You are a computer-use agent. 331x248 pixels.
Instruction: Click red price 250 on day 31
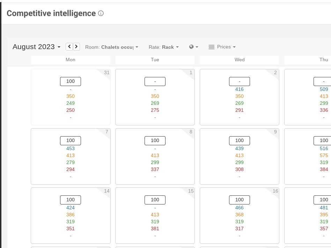(71, 110)
